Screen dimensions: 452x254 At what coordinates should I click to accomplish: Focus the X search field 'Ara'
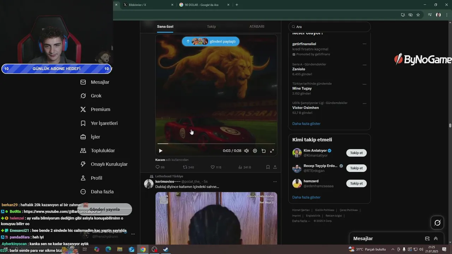coord(329,27)
